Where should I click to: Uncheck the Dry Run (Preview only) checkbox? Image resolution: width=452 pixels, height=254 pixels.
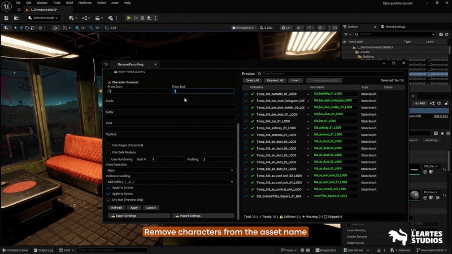(108, 200)
